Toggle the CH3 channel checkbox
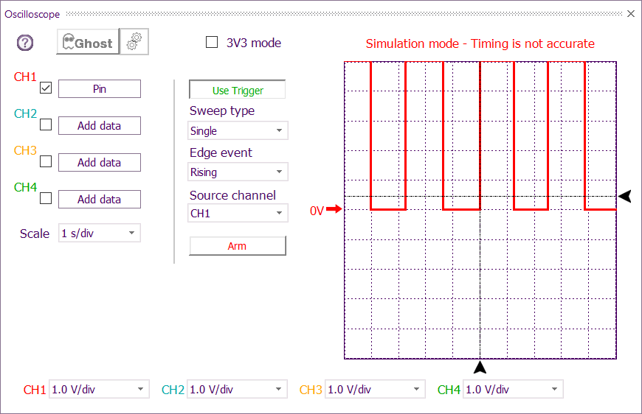Image resolution: width=642 pixels, height=414 pixels. click(46, 161)
